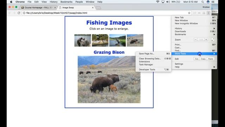
Task: Choose New Incognito Window
Action: click(x=194, y=24)
